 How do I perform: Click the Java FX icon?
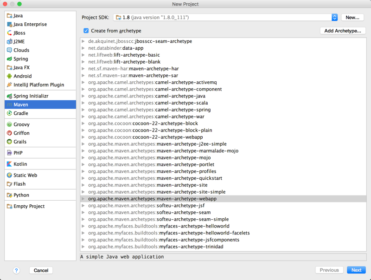click(x=9, y=67)
